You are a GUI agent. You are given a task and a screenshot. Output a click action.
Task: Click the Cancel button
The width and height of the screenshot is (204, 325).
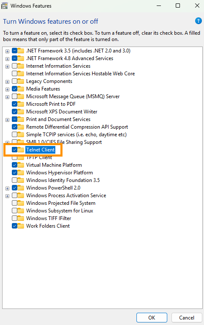pyautogui.click(x=187, y=317)
